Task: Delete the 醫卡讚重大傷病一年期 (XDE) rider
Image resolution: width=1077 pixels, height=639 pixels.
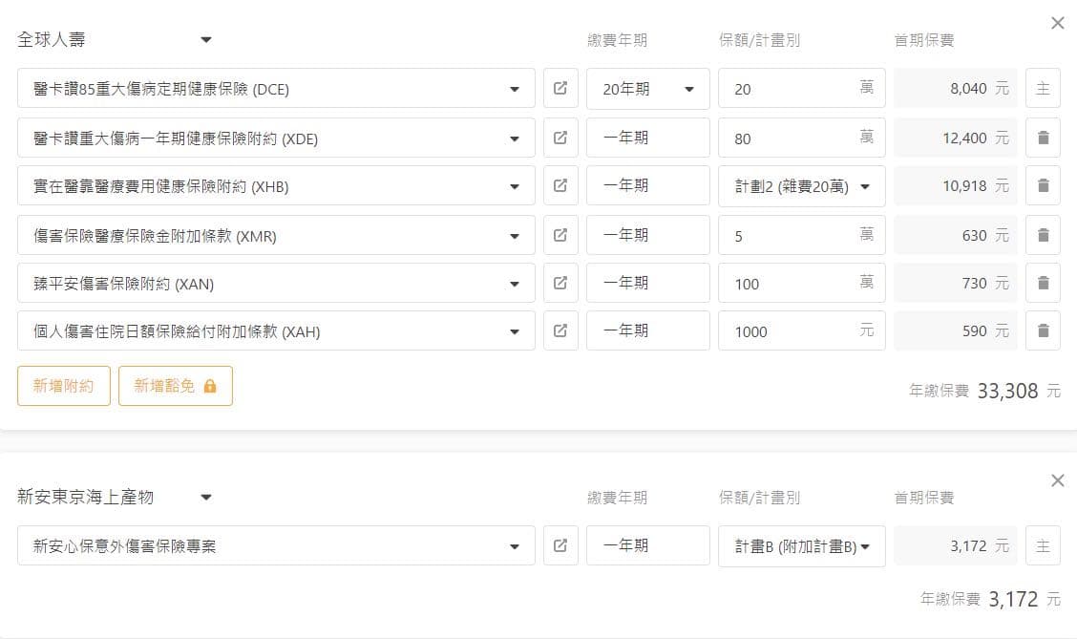Action: [x=1043, y=138]
